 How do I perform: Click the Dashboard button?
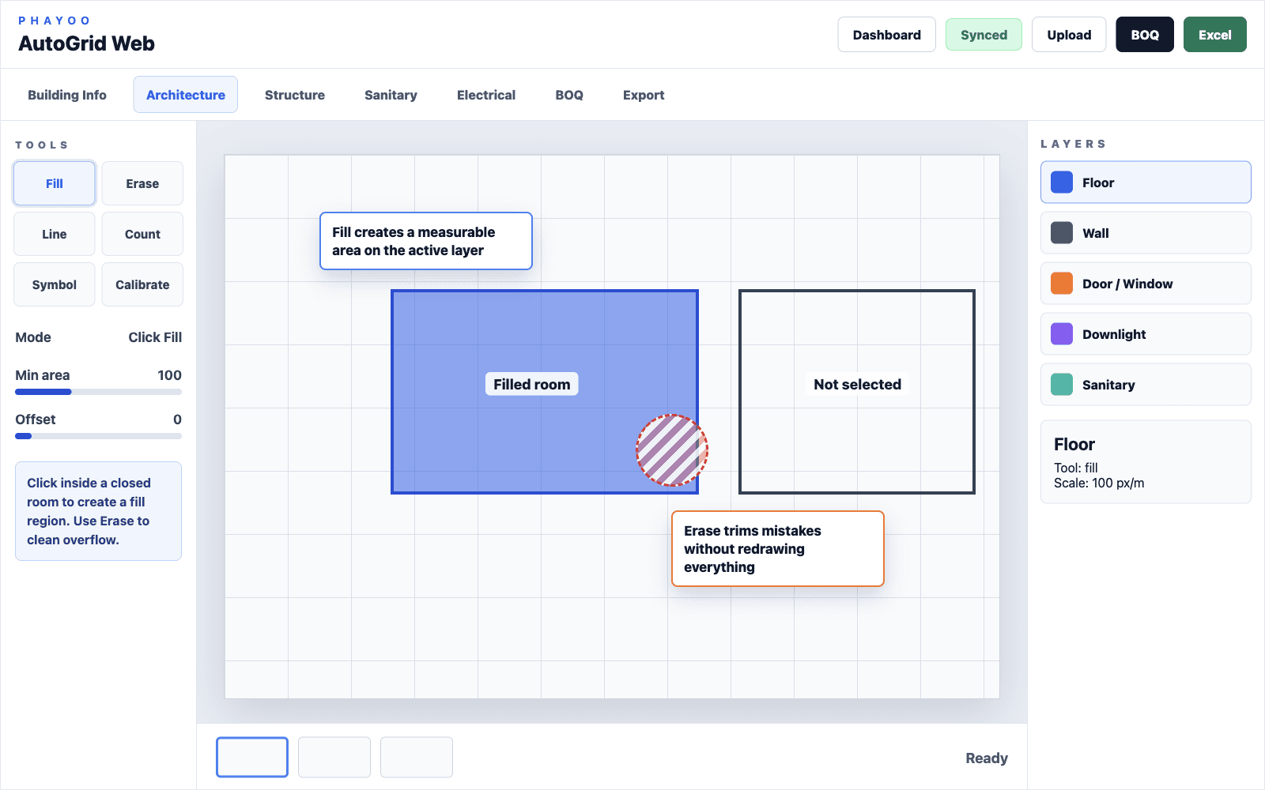click(887, 35)
